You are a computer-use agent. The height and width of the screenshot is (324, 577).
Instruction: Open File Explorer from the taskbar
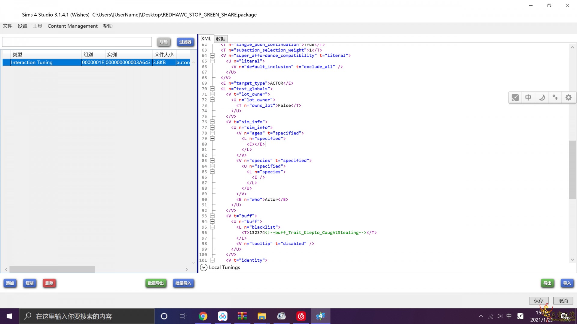pyautogui.click(x=262, y=316)
